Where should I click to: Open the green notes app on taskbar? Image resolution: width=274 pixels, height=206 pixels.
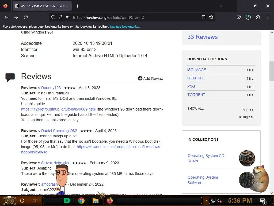click(x=67, y=201)
